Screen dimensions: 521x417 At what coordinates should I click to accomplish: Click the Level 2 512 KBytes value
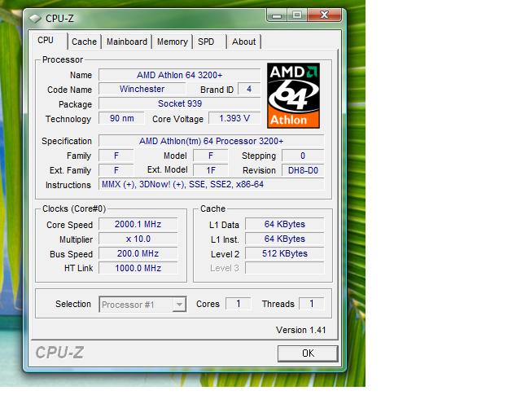(284, 253)
